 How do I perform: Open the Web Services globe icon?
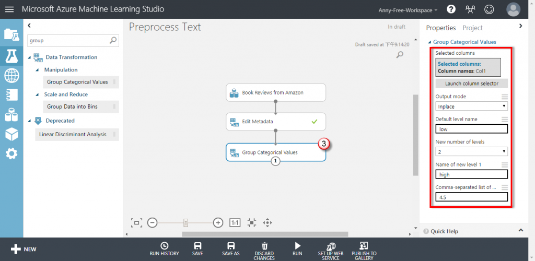[11, 76]
